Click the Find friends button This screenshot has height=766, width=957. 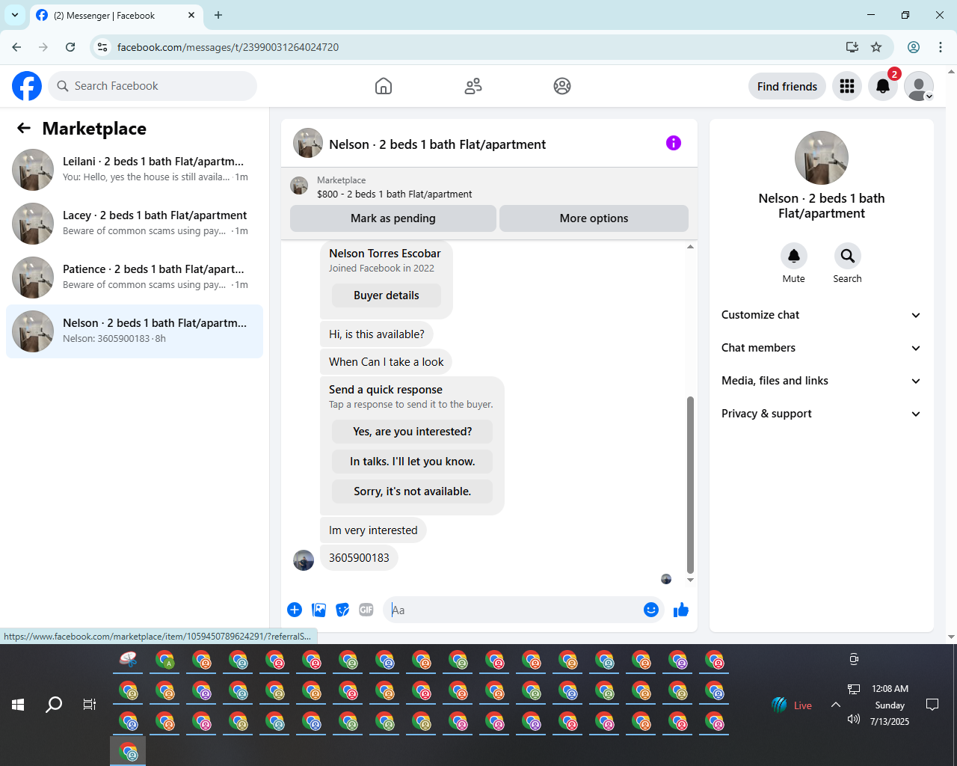coord(787,86)
